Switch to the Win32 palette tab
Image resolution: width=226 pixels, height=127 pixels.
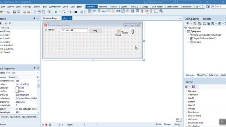(114, 7)
